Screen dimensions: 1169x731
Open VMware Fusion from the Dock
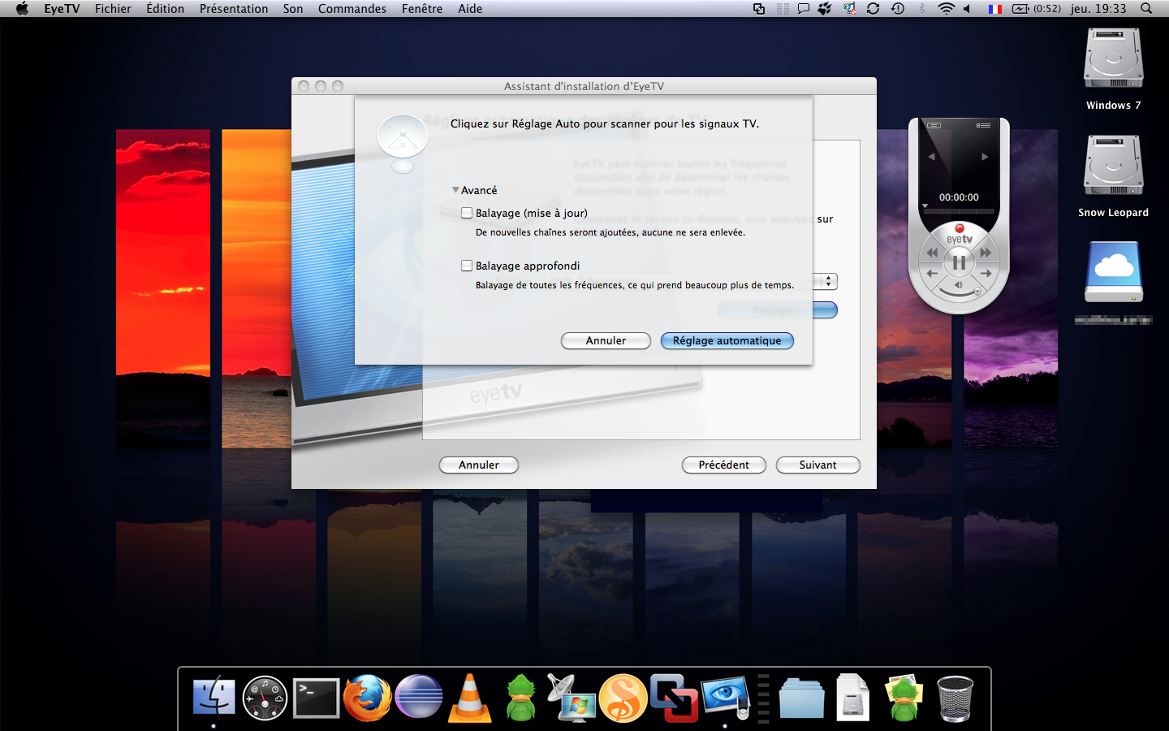(x=674, y=698)
